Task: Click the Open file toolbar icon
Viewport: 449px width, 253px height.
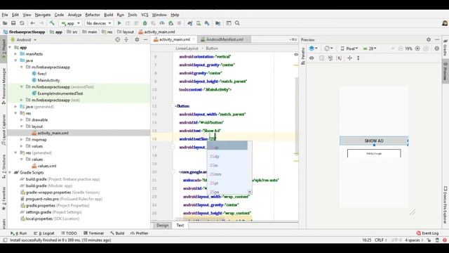Action: (x=5, y=23)
